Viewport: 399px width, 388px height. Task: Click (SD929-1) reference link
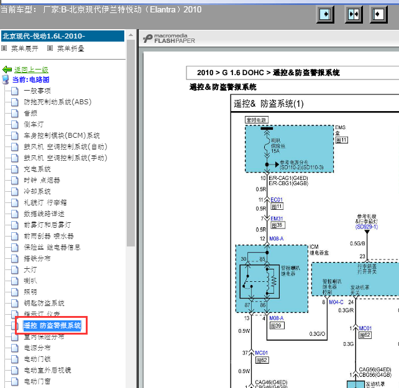coord(367,227)
